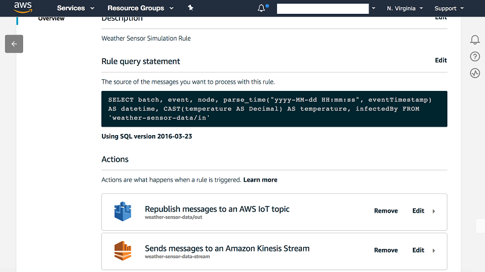Open the Learn more link
Screen dimensions: 485x272
coord(260,180)
